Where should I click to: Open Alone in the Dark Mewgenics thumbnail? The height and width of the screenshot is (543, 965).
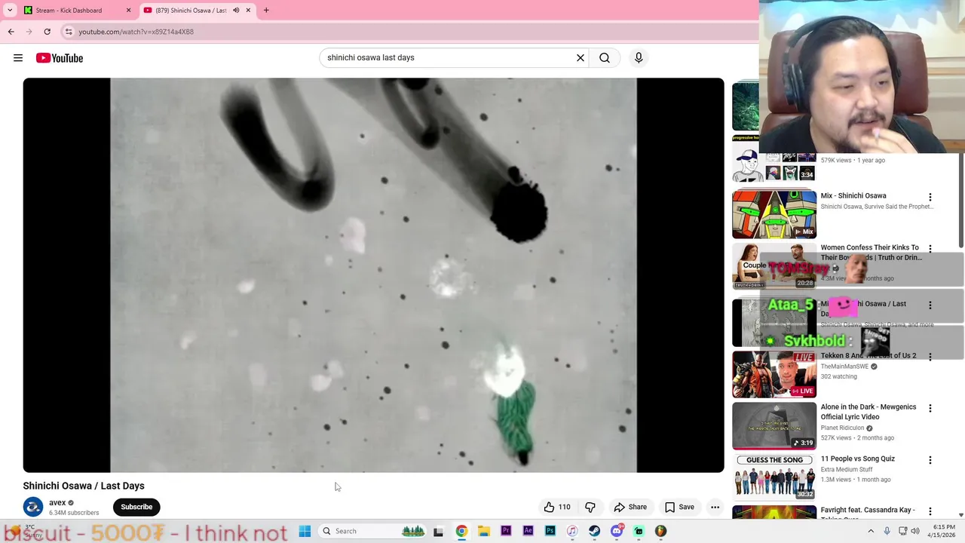tap(774, 425)
